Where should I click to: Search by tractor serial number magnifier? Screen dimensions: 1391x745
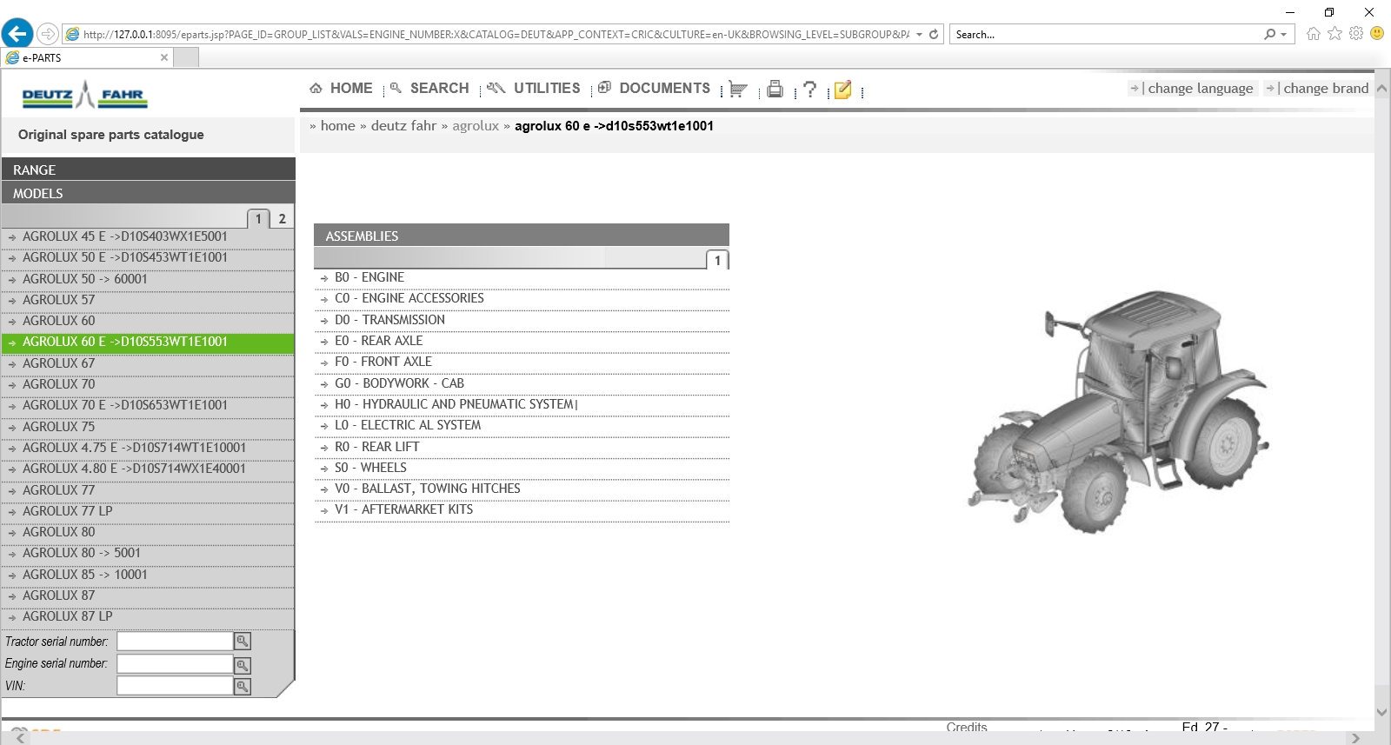click(x=243, y=641)
